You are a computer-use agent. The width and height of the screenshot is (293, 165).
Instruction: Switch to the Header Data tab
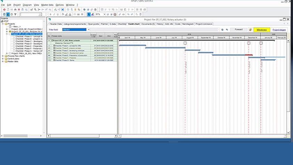(x=56, y=24)
